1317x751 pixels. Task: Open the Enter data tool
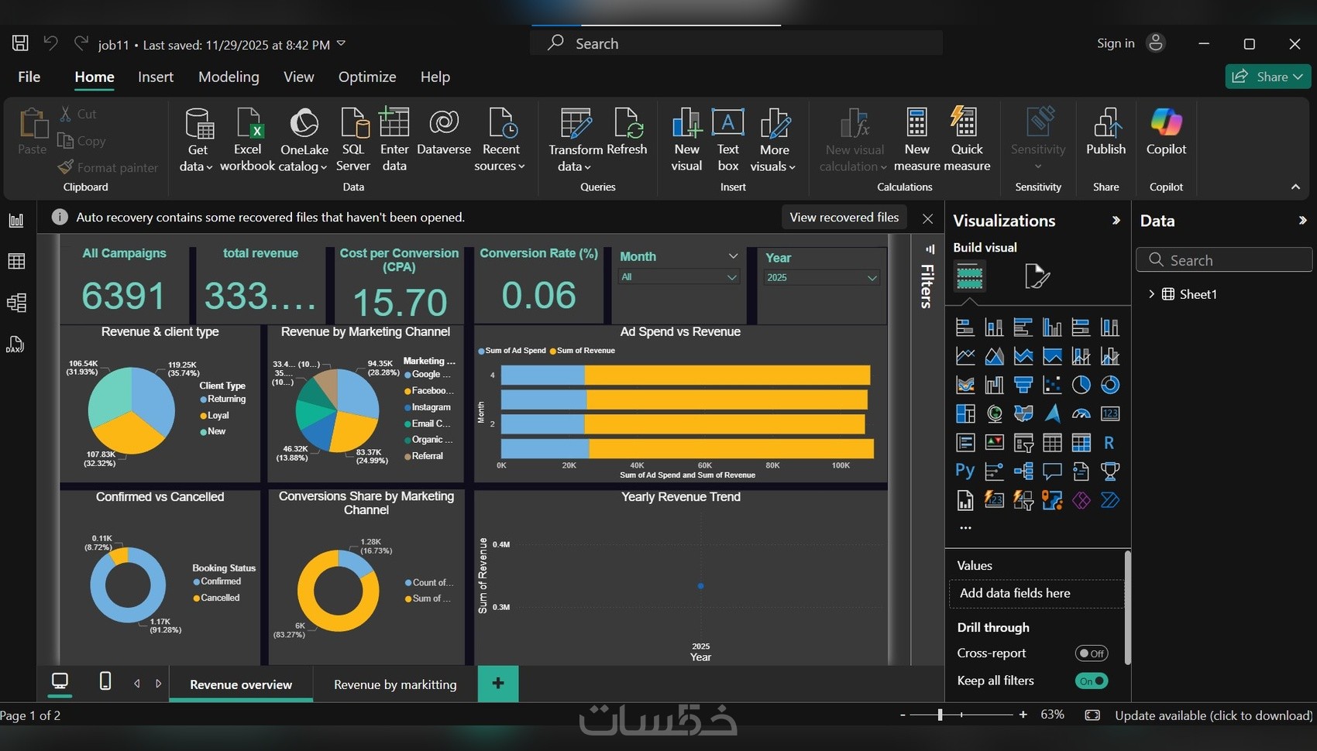click(394, 140)
